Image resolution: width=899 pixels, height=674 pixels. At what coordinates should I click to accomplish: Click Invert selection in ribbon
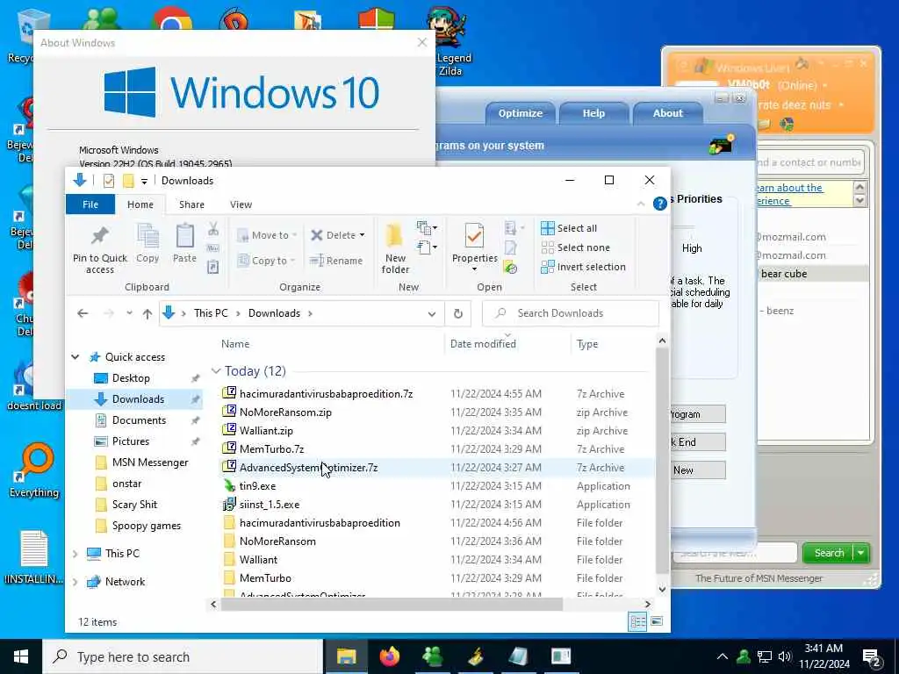click(x=583, y=267)
